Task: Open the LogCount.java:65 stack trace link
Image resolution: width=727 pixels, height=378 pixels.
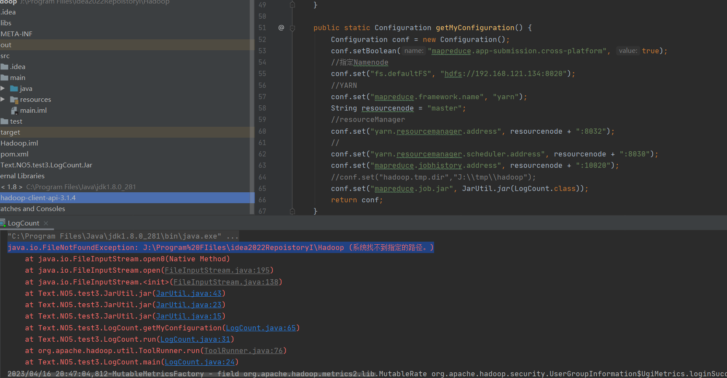Action: point(261,328)
